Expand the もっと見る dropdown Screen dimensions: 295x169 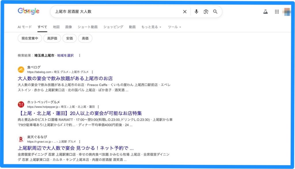tap(151, 27)
